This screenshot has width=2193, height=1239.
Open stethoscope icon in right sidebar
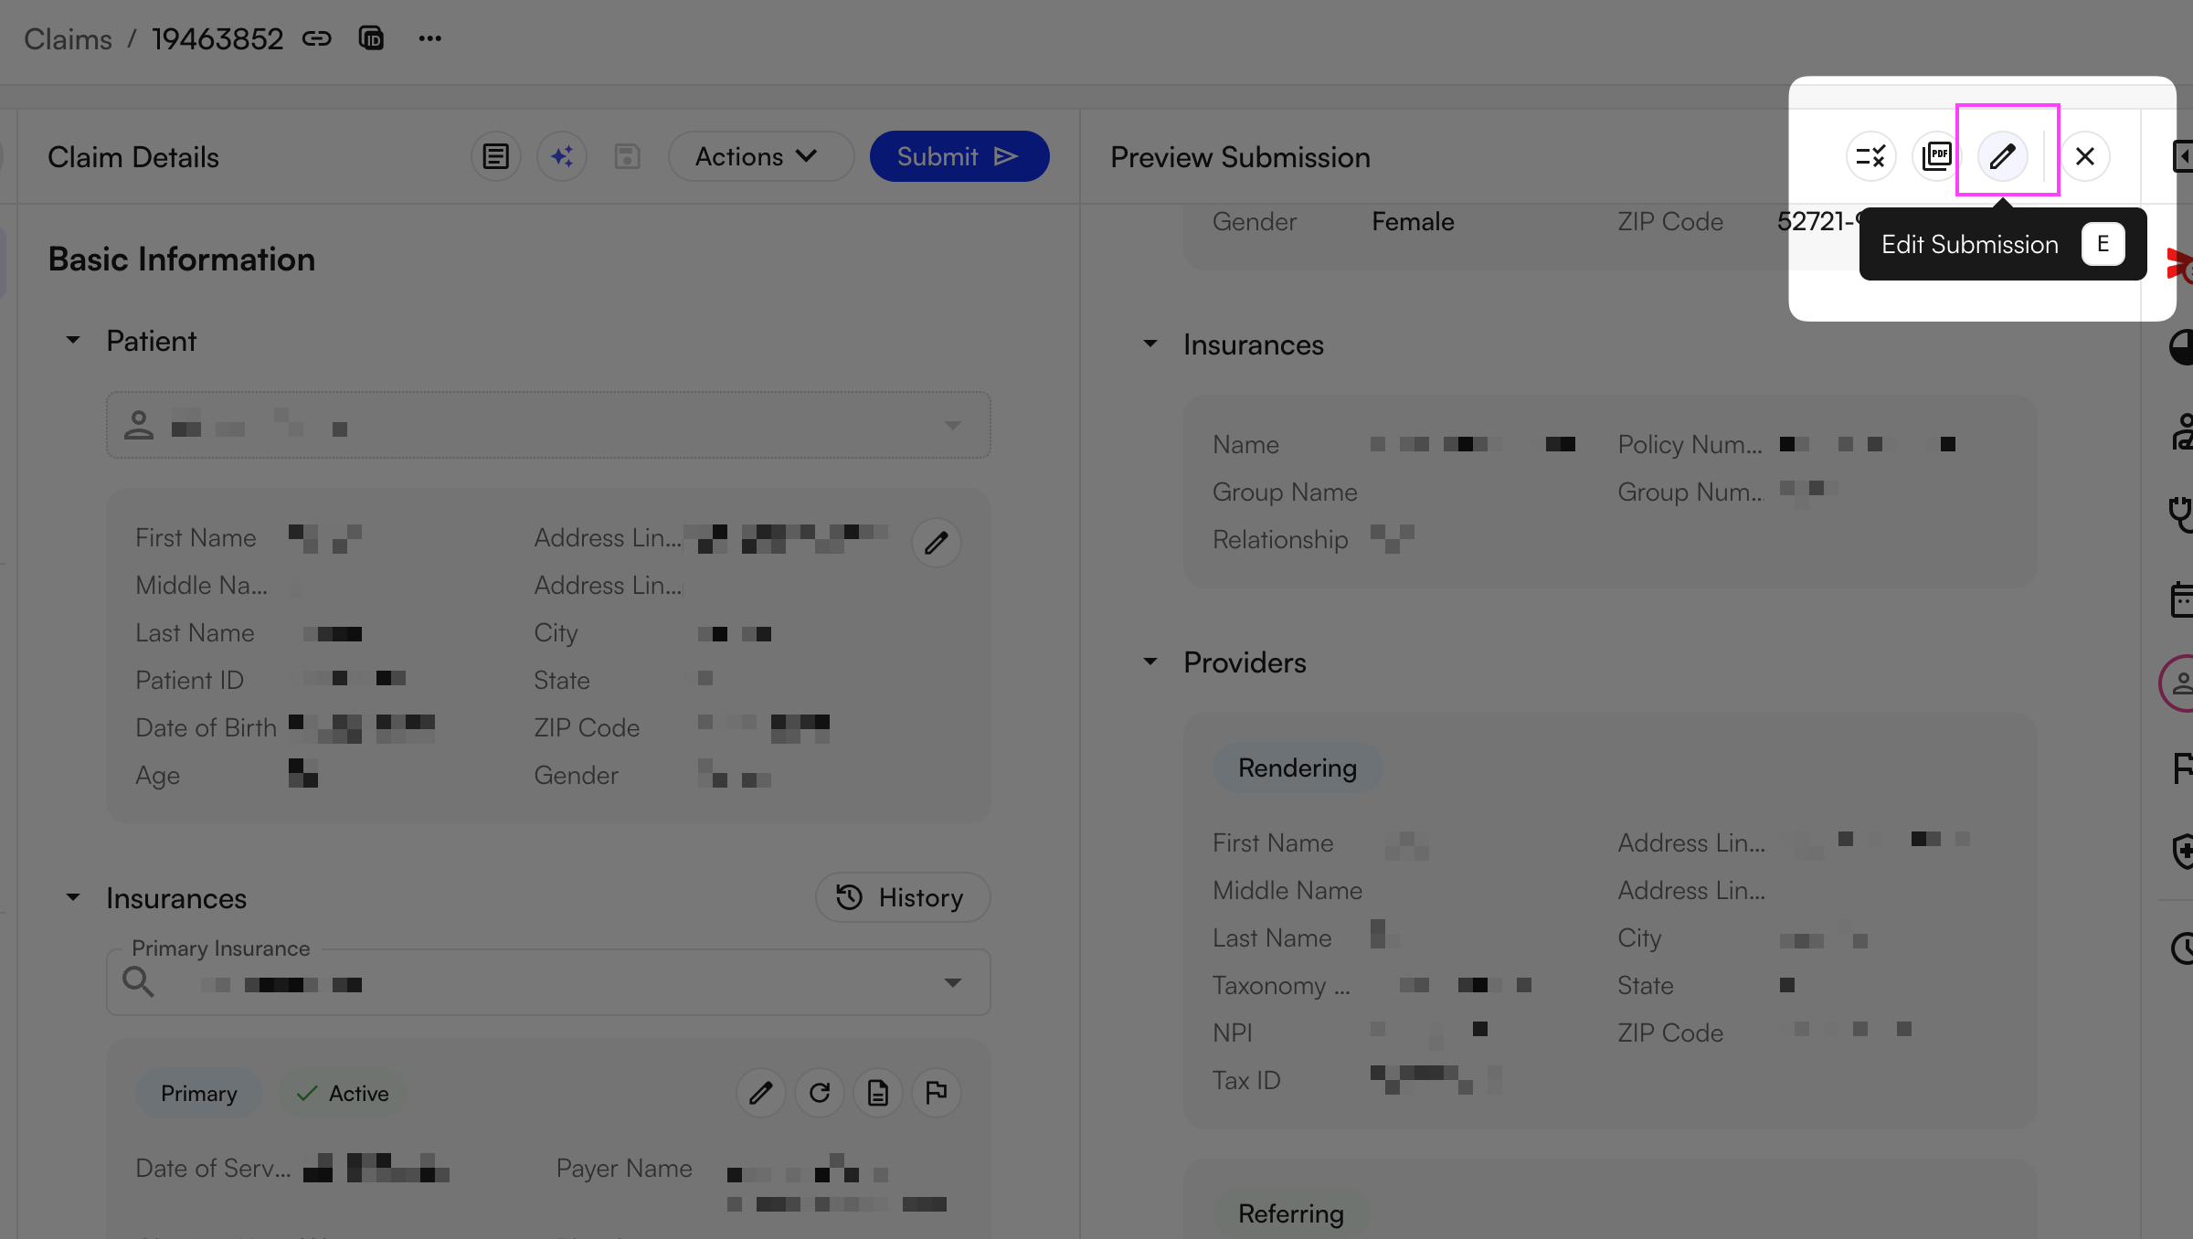click(x=2182, y=514)
